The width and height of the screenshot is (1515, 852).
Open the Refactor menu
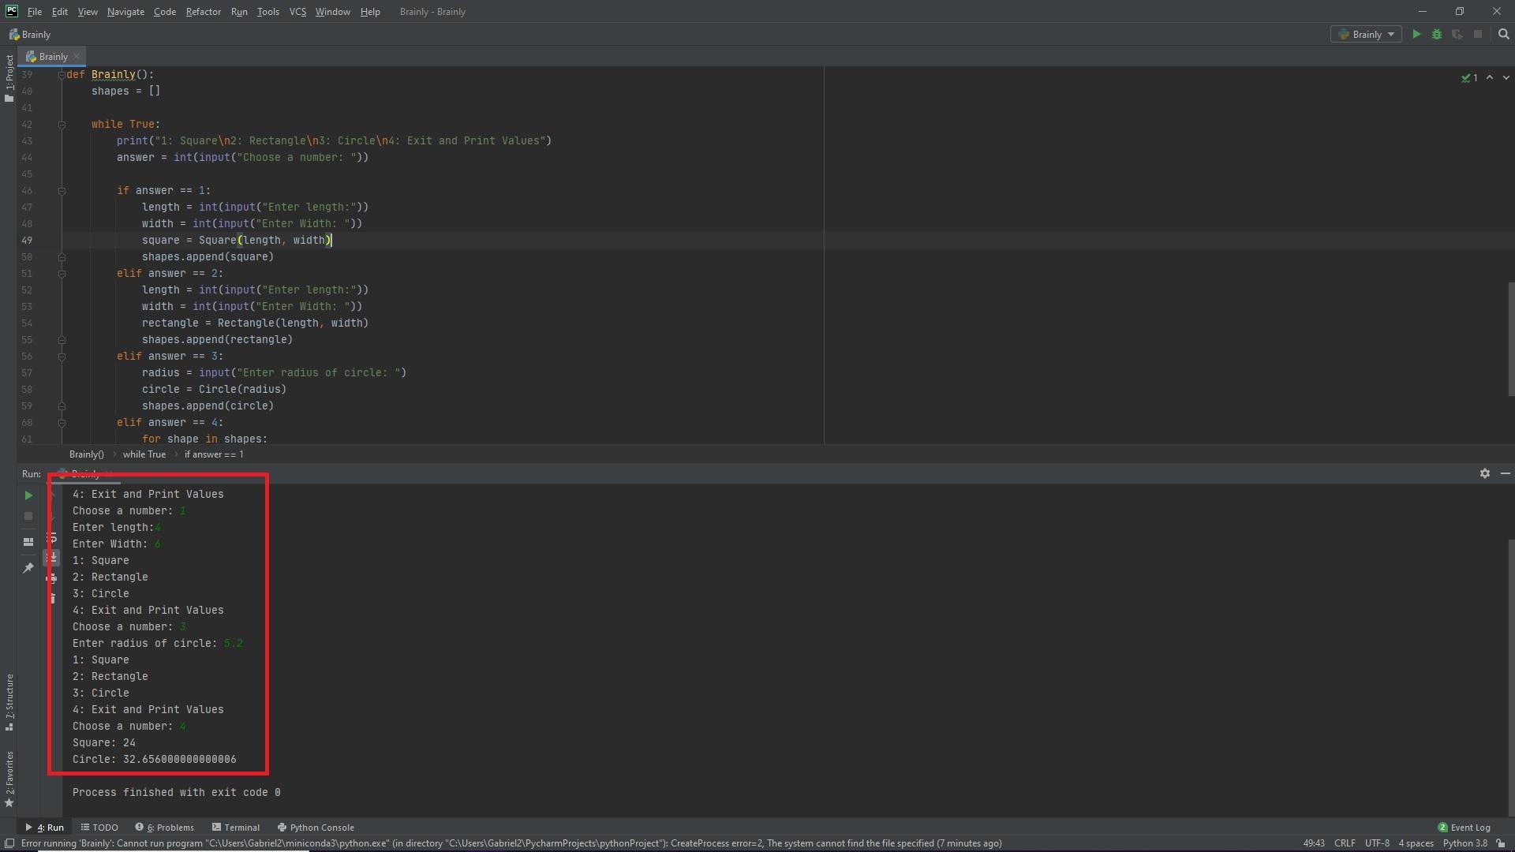(x=203, y=12)
